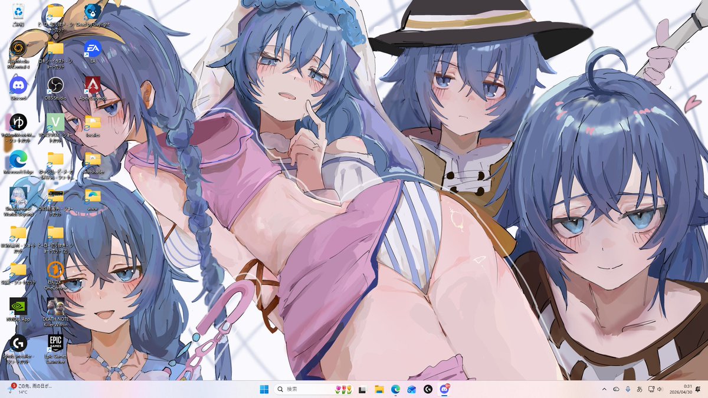Open the notifications bell icon
Image resolution: width=708 pixels, height=398 pixels.
pos(699,389)
